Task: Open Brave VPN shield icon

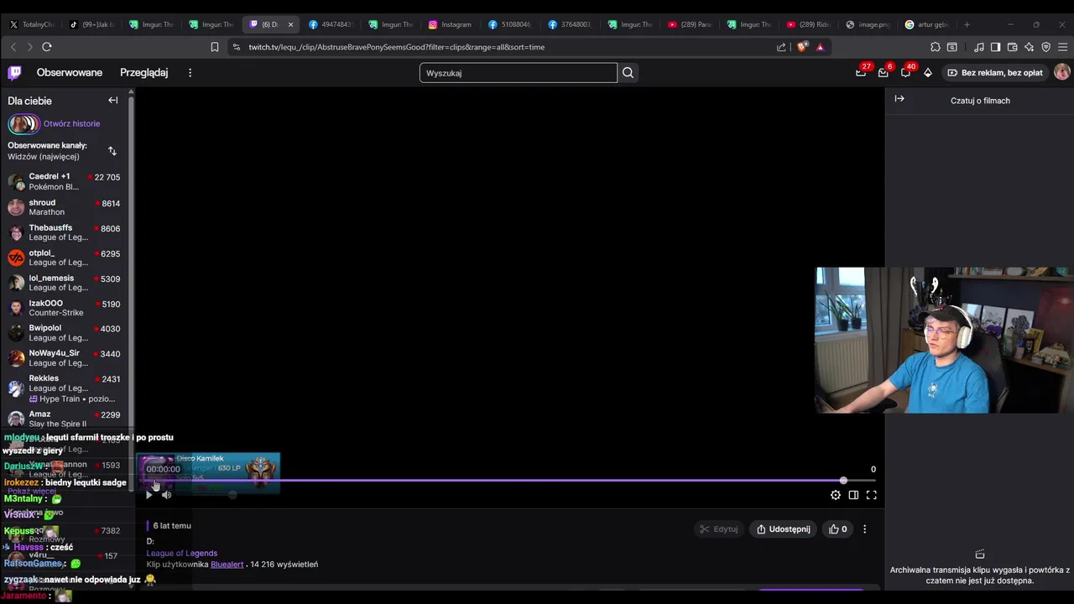Action: coord(1045,47)
